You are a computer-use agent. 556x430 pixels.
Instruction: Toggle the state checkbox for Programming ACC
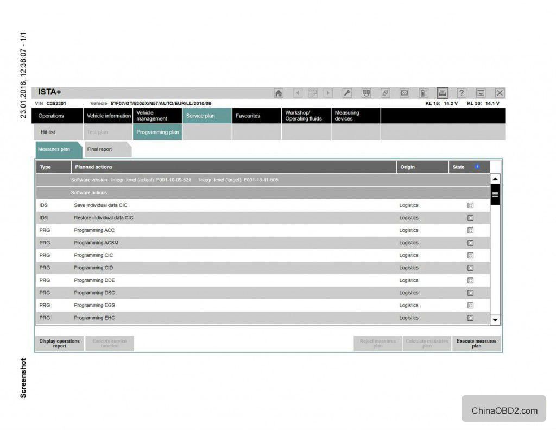[x=470, y=230]
